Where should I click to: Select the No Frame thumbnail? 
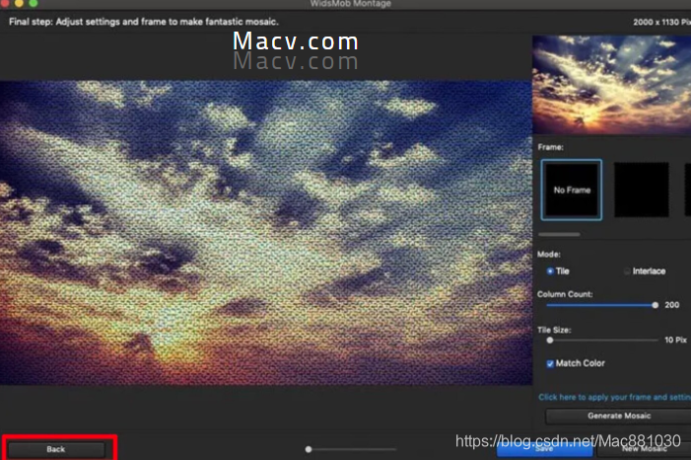571,190
